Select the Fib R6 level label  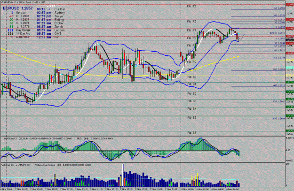coord(191,6)
